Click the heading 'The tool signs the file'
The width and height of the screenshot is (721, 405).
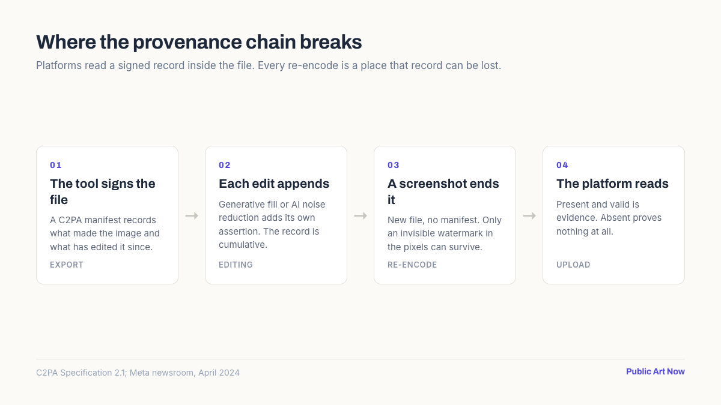coord(103,191)
